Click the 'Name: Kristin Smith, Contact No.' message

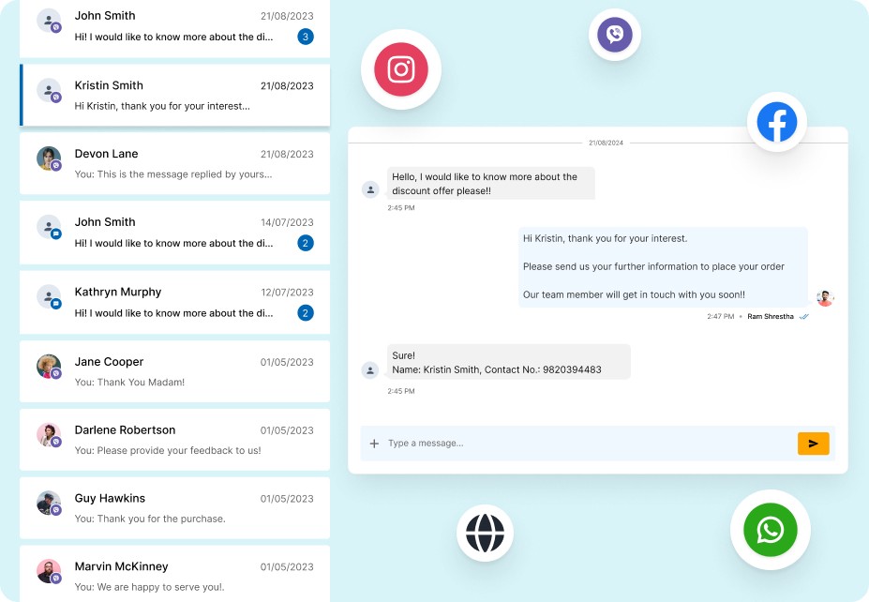[x=508, y=362]
